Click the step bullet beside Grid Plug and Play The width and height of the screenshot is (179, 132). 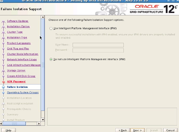click(3, 49)
